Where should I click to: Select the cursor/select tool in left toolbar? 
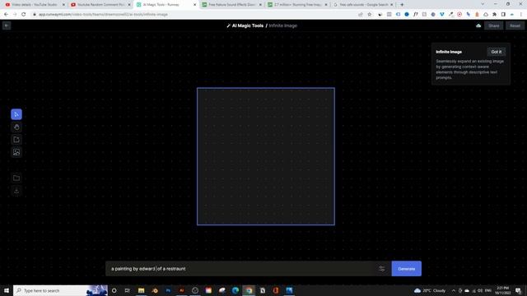pos(16,114)
